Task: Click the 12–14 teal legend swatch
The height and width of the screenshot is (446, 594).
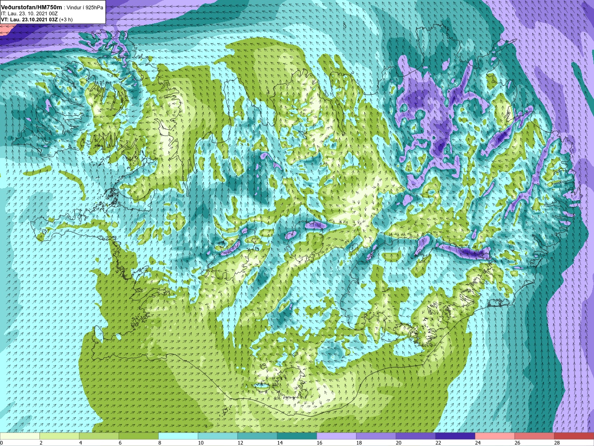Action: pos(258,436)
